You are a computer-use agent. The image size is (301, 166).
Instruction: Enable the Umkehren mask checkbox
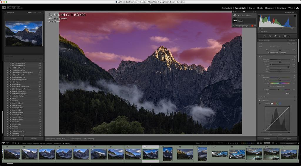point(288,40)
